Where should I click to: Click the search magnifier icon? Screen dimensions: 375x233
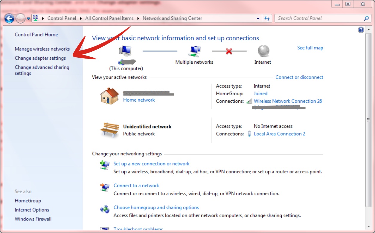(x=366, y=18)
